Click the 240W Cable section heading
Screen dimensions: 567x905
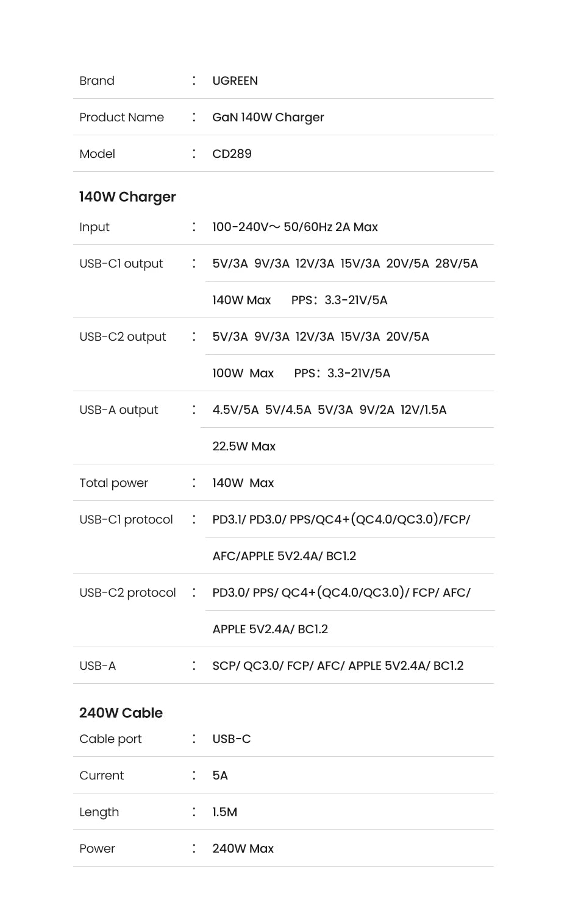121,713
